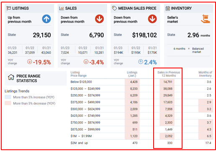Click the Inventory calendar icon
The width and height of the screenshot is (216, 151).
pos(168,8)
